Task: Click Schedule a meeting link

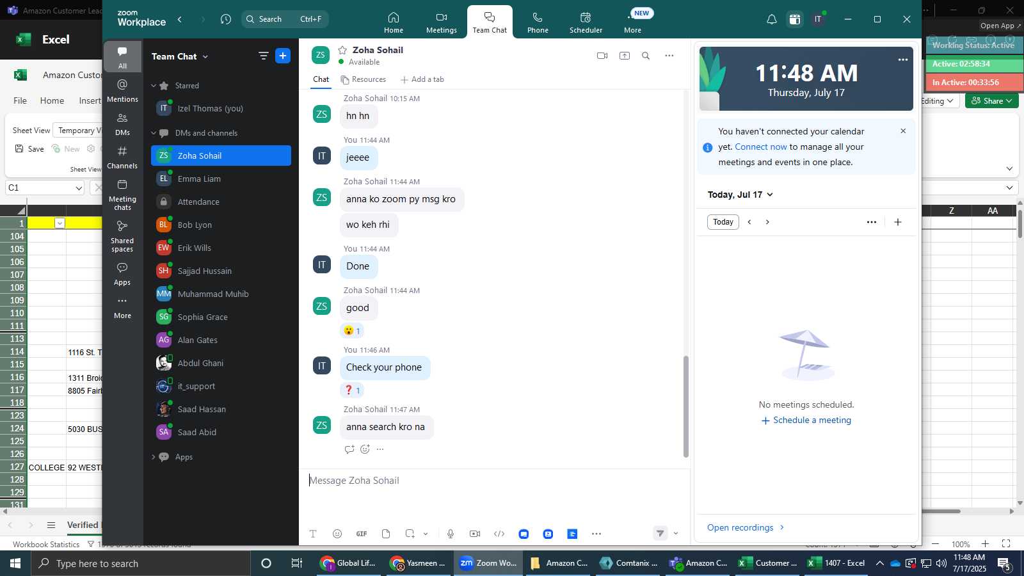Action: click(806, 420)
